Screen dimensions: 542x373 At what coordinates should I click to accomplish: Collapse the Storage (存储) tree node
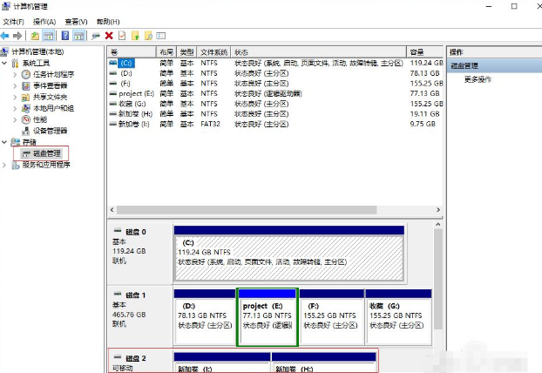5,142
